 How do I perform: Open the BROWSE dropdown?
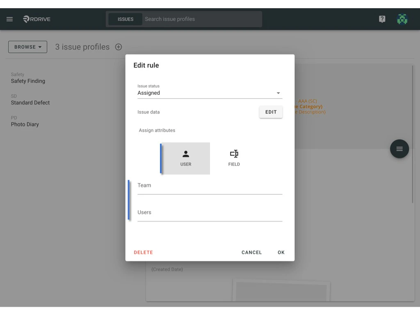(x=27, y=47)
